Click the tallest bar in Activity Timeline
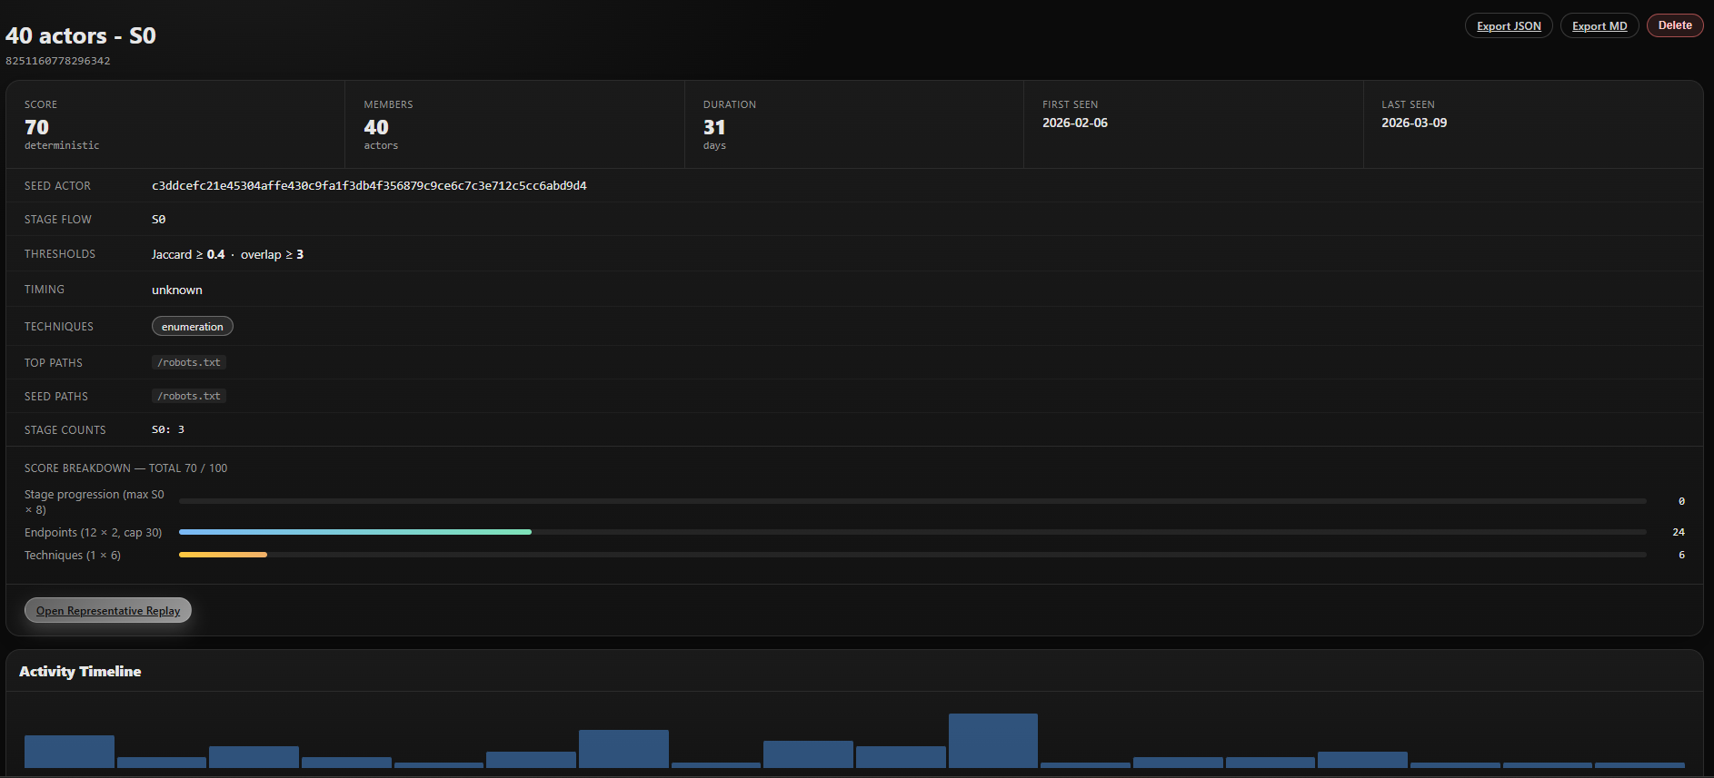 point(992,741)
